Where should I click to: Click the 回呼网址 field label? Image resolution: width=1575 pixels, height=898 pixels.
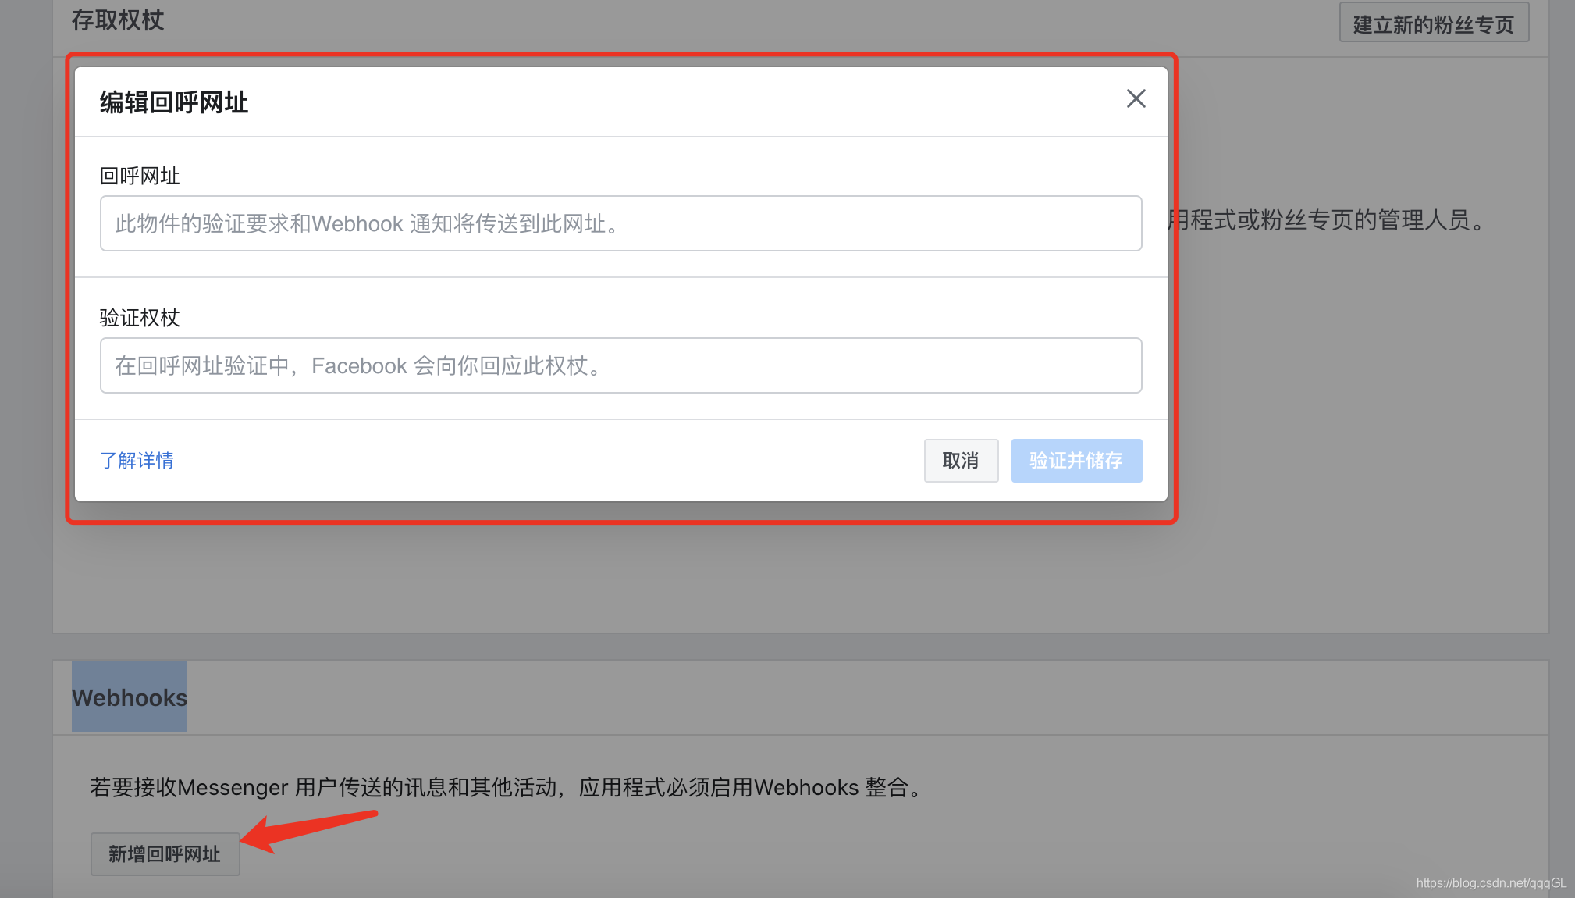[139, 175]
